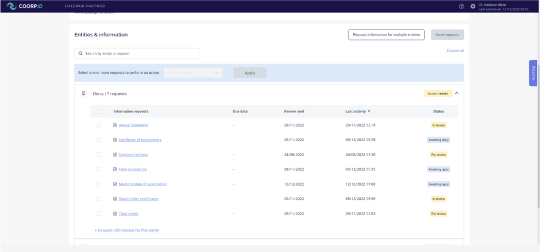Check the Shareholder certificates row checkbox

99,199
